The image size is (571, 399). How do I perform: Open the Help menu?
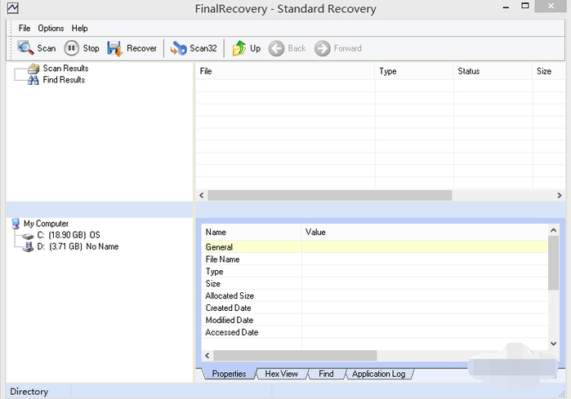79,29
